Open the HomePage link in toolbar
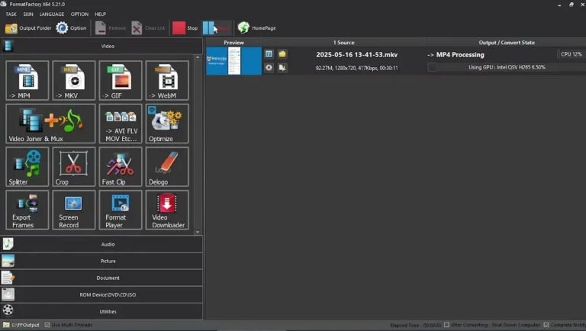The image size is (586, 331). click(x=256, y=28)
